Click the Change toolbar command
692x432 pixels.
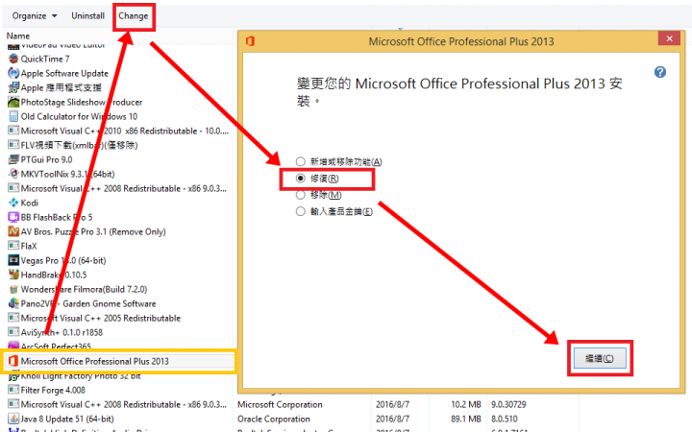(x=134, y=16)
